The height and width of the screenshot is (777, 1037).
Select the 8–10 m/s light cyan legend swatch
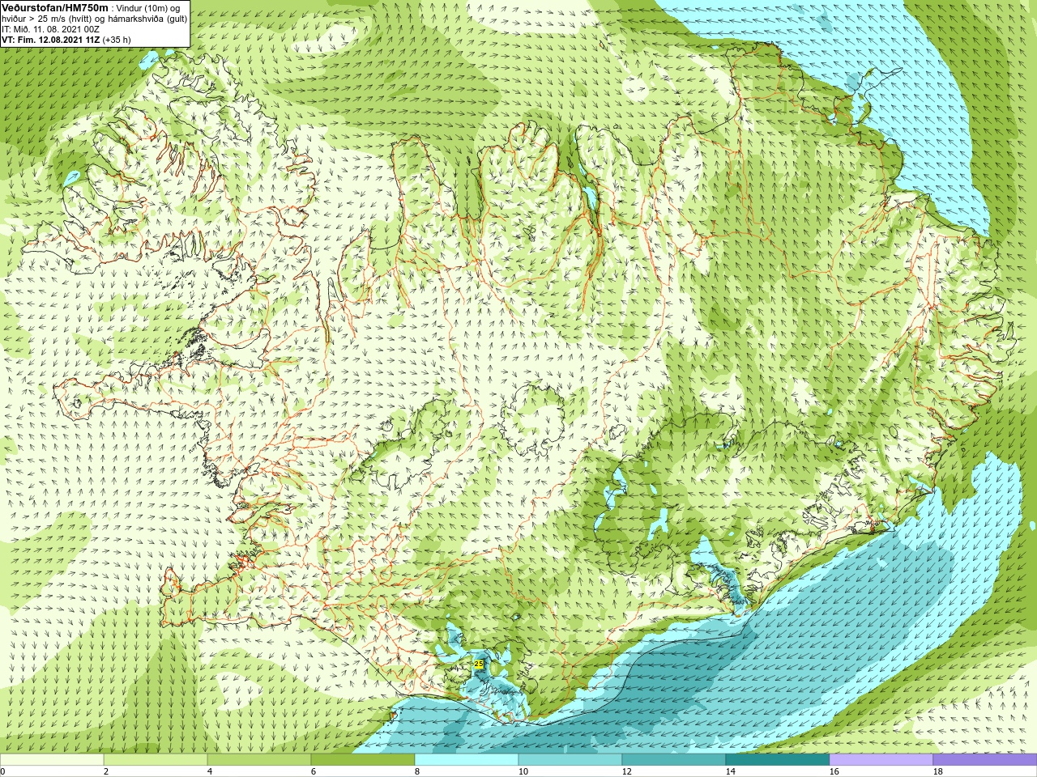click(x=467, y=760)
